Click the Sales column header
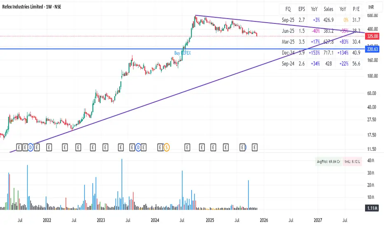Image resolution: width=384 pixels, height=226 pixels. [x=328, y=9]
